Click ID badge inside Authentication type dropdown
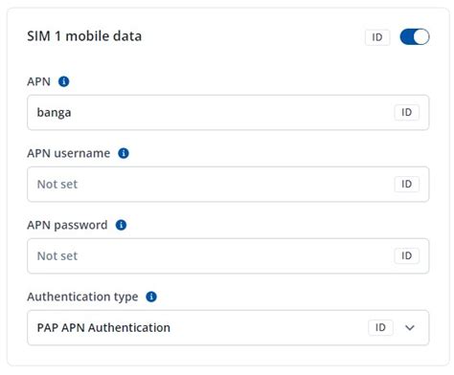 [380, 327]
